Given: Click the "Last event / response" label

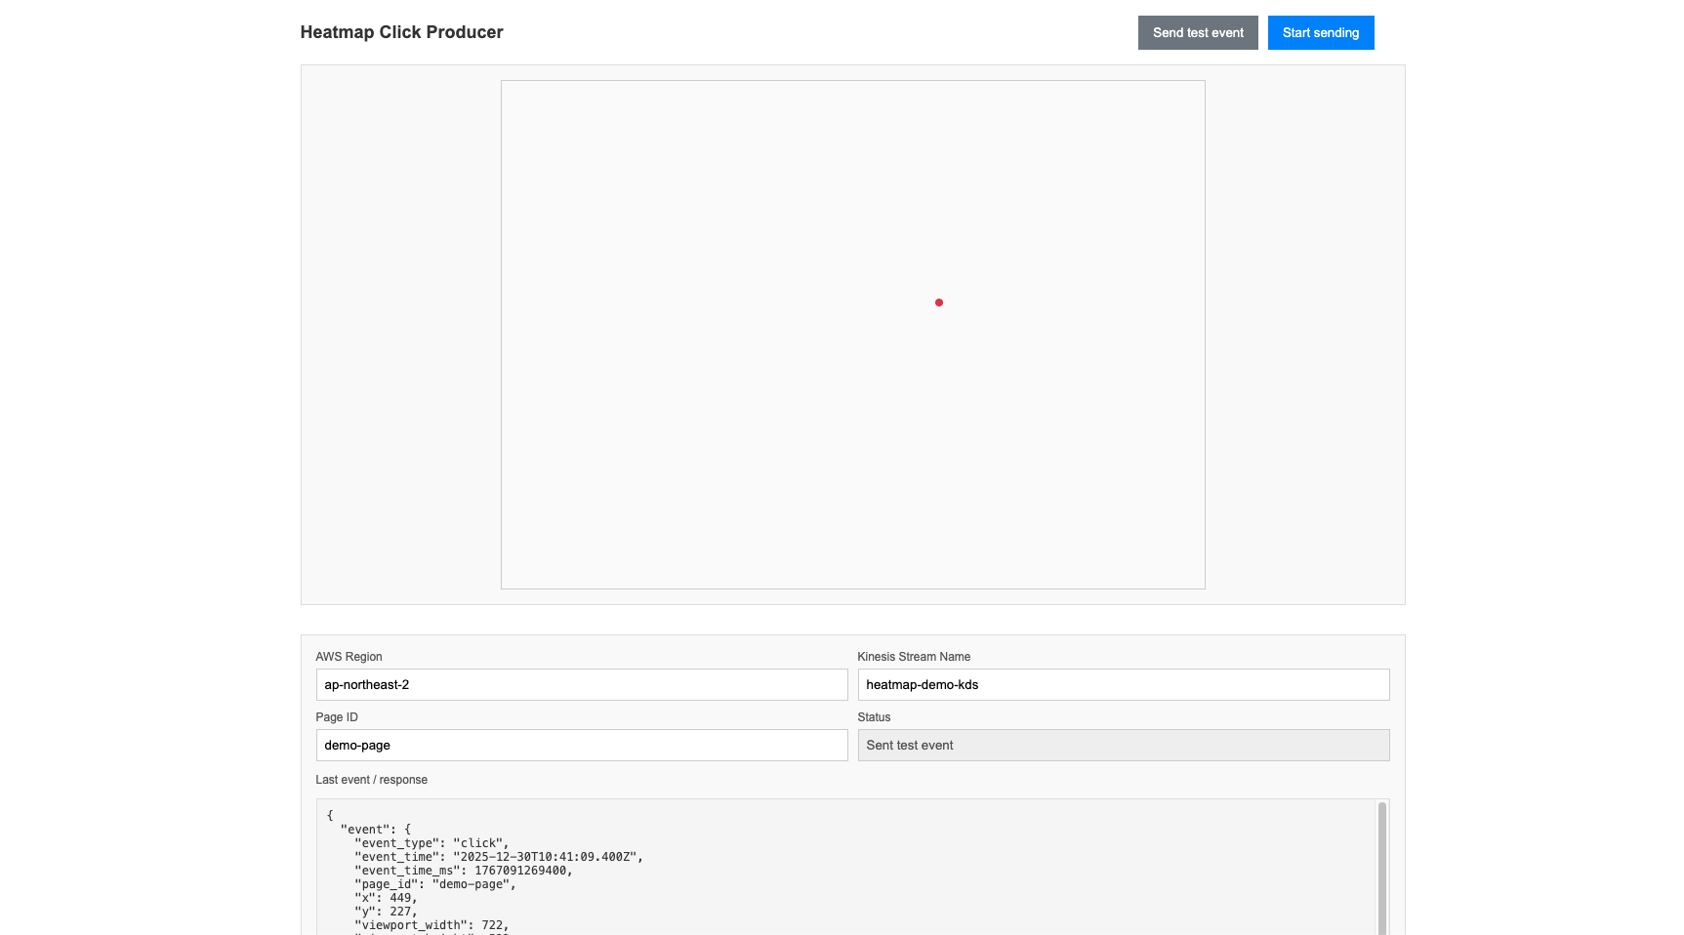Looking at the screenshot, I should pos(372,780).
